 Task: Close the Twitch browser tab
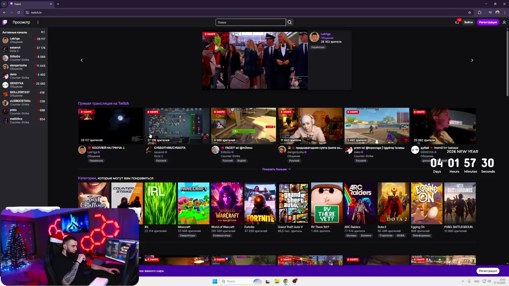coord(51,4)
